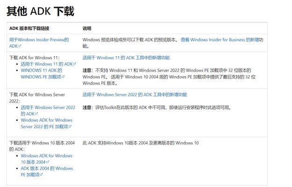
Task: Open the Windows 11 ADK tools new features link
Action: [126, 58]
